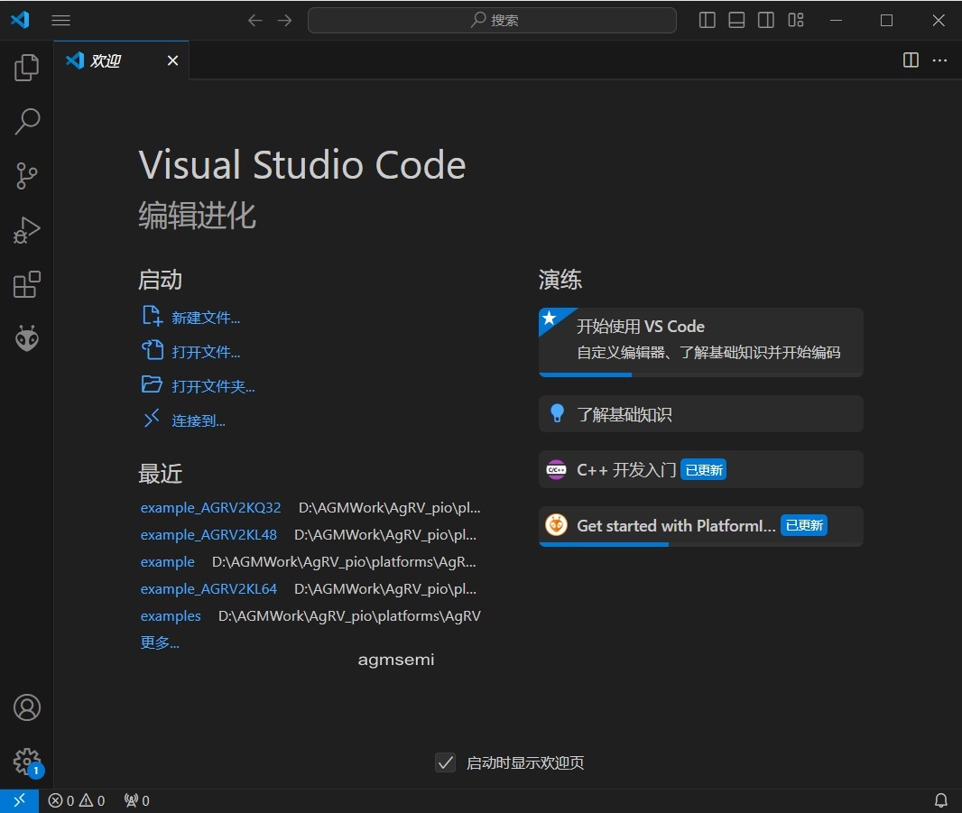This screenshot has height=813, width=962.
Task: Click lightbulb icon on 了解基础知识
Action: (557, 413)
